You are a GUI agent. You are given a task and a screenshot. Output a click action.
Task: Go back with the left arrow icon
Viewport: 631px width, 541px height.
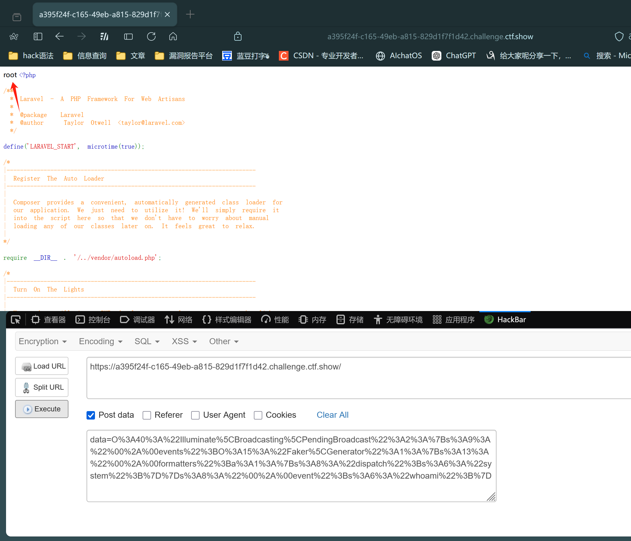pyautogui.click(x=59, y=36)
